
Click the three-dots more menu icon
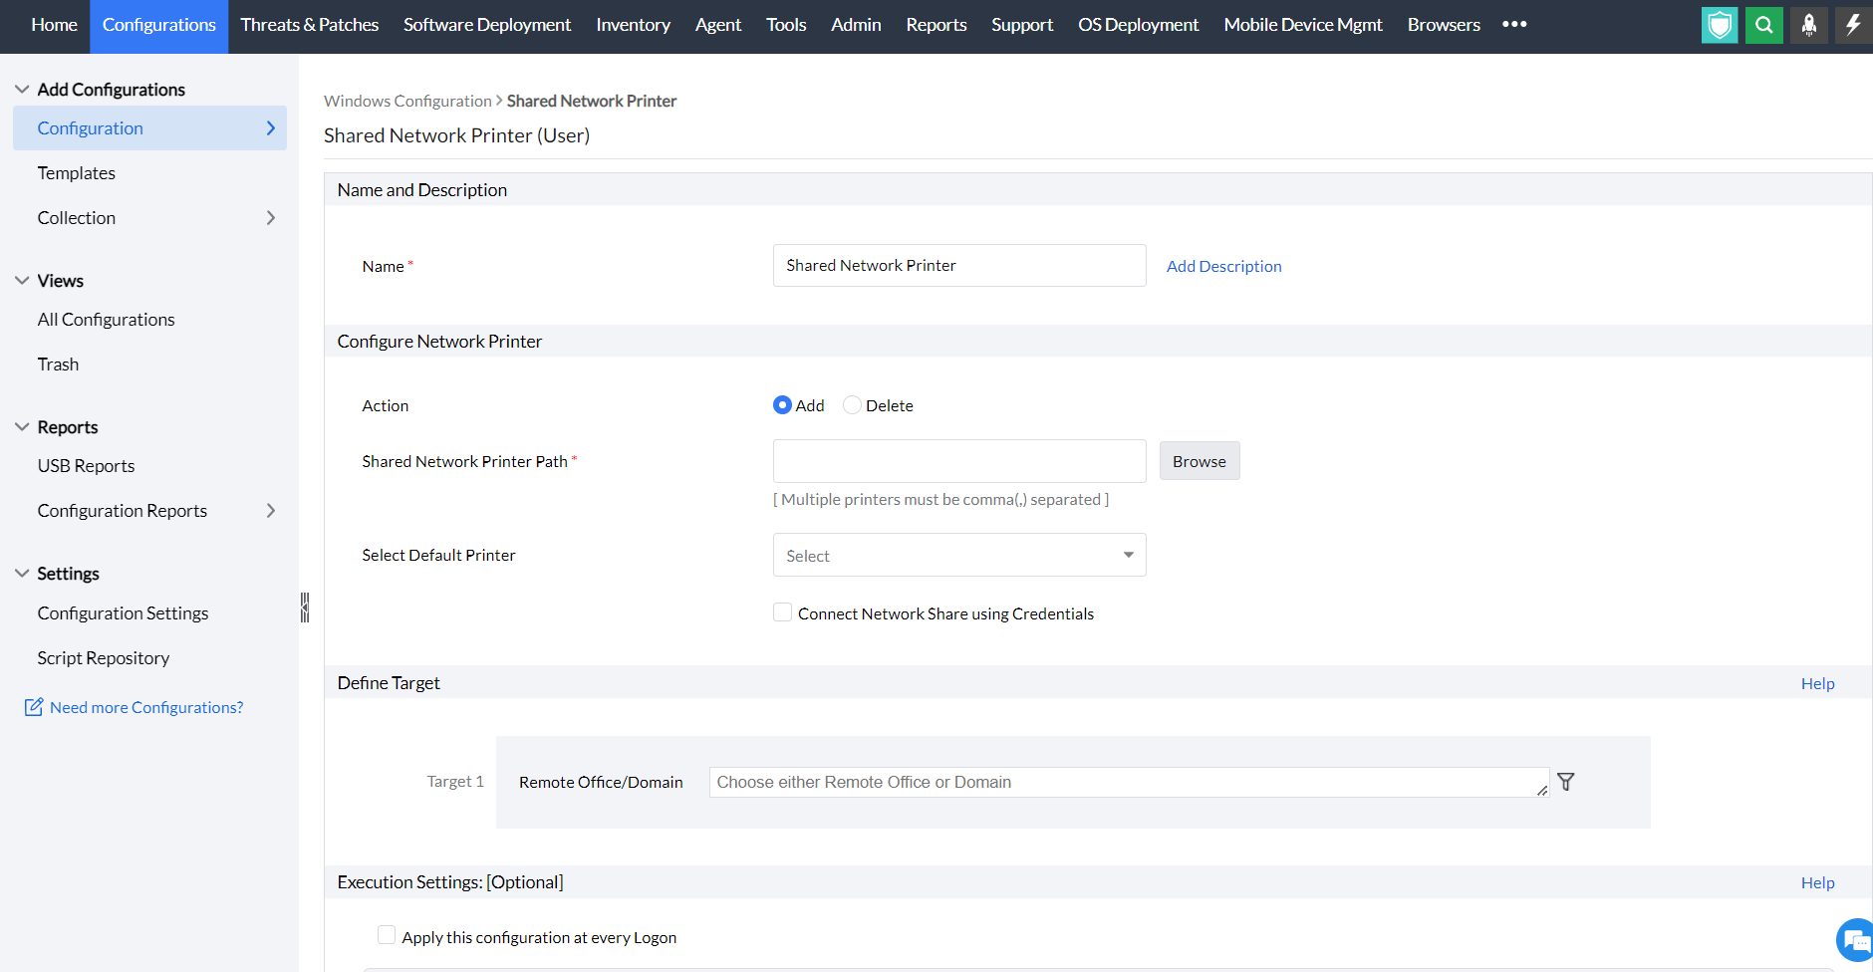tap(1514, 25)
